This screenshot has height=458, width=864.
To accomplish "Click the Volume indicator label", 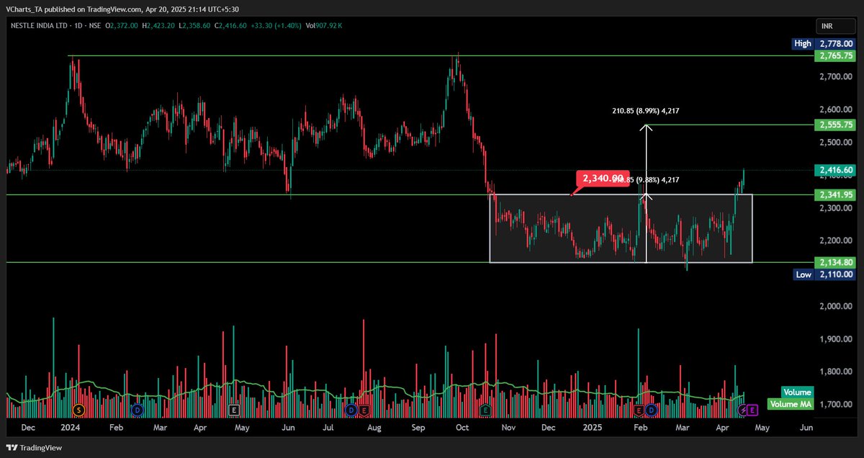I will 797,392.
